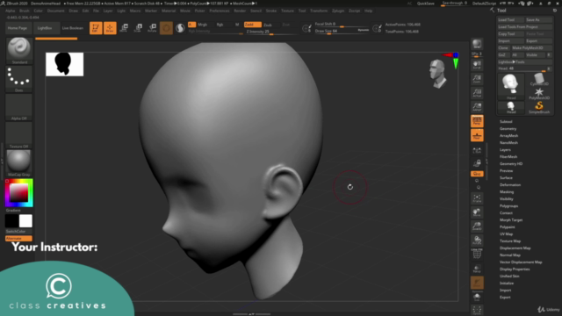Open the Help menu
The height and width of the screenshot is (316, 562).
tap(368, 11)
